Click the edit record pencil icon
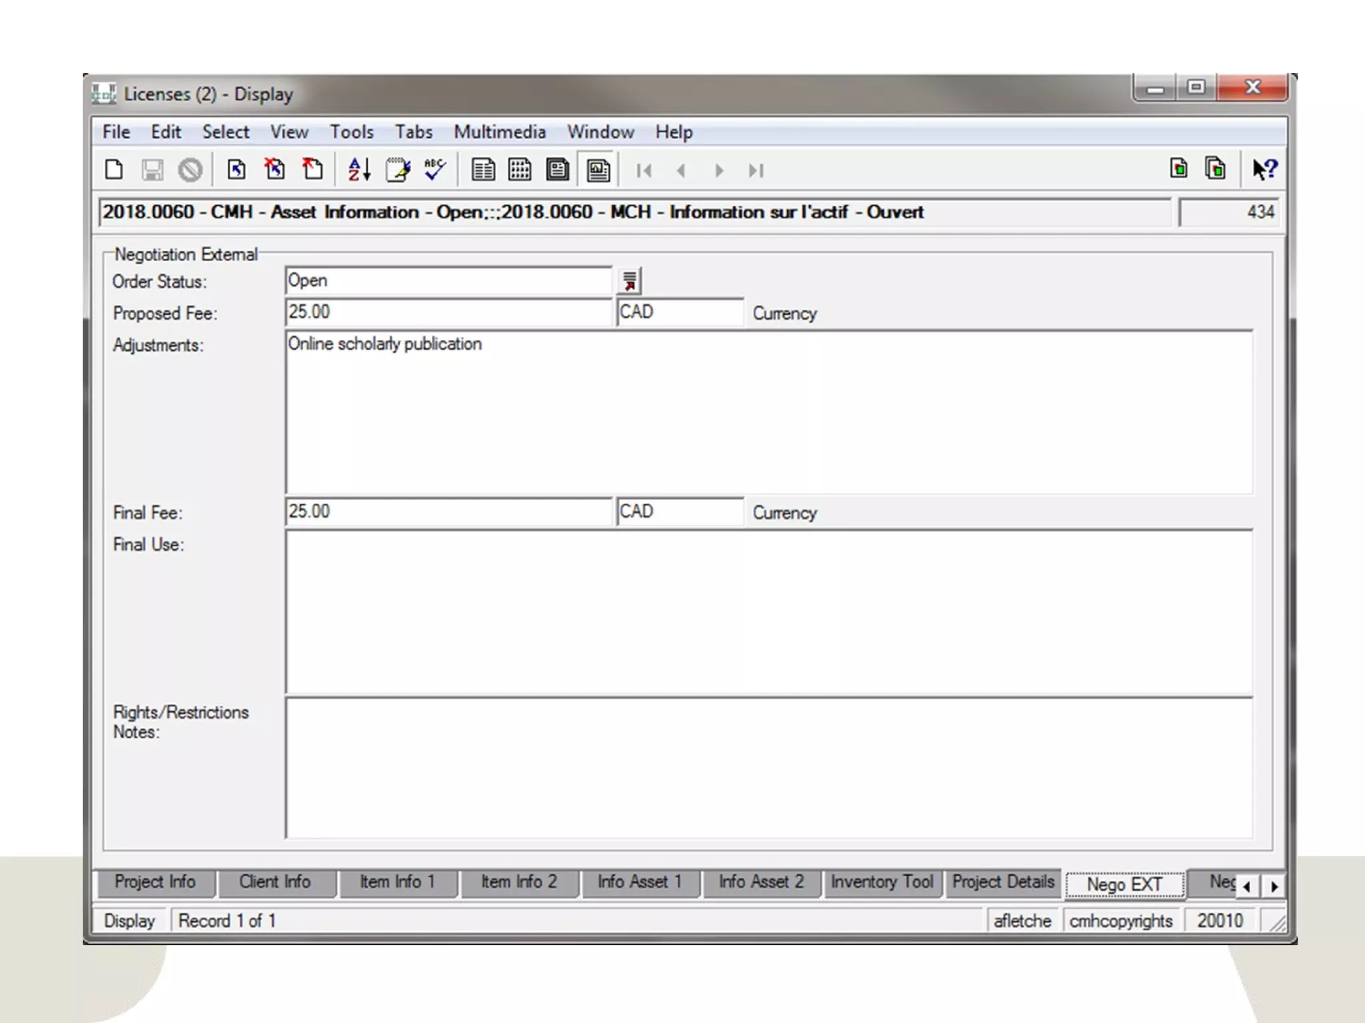The width and height of the screenshot is (1365, 1023). pos(398,170)
